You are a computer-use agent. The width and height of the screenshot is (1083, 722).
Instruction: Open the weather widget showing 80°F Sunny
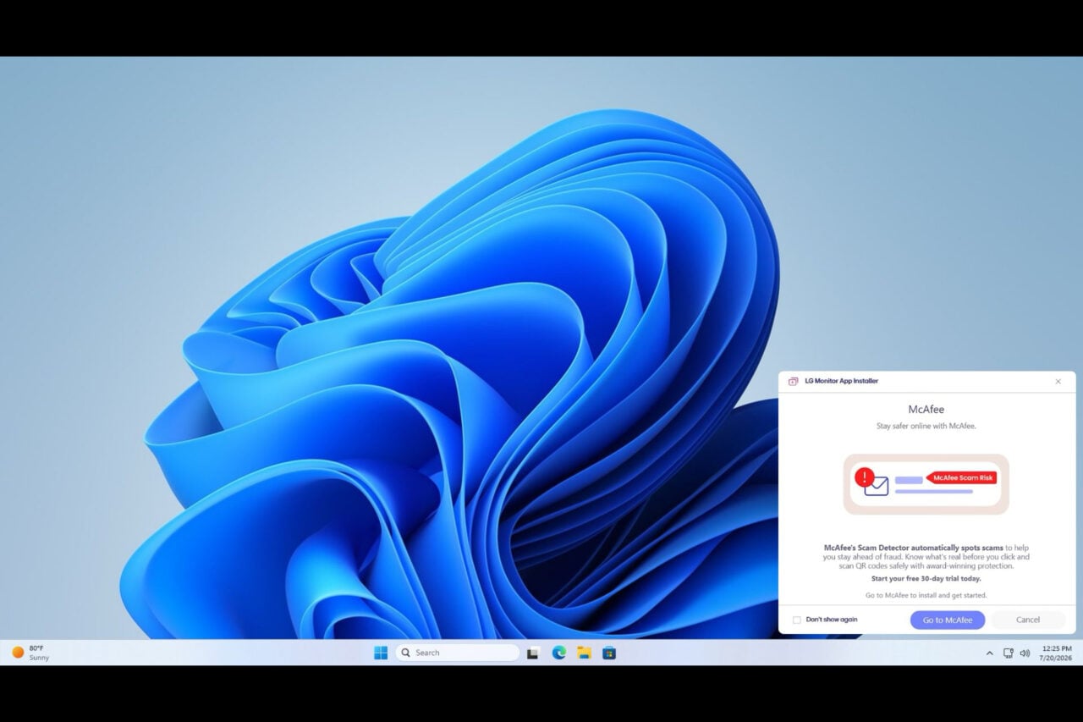pos(30,653)
